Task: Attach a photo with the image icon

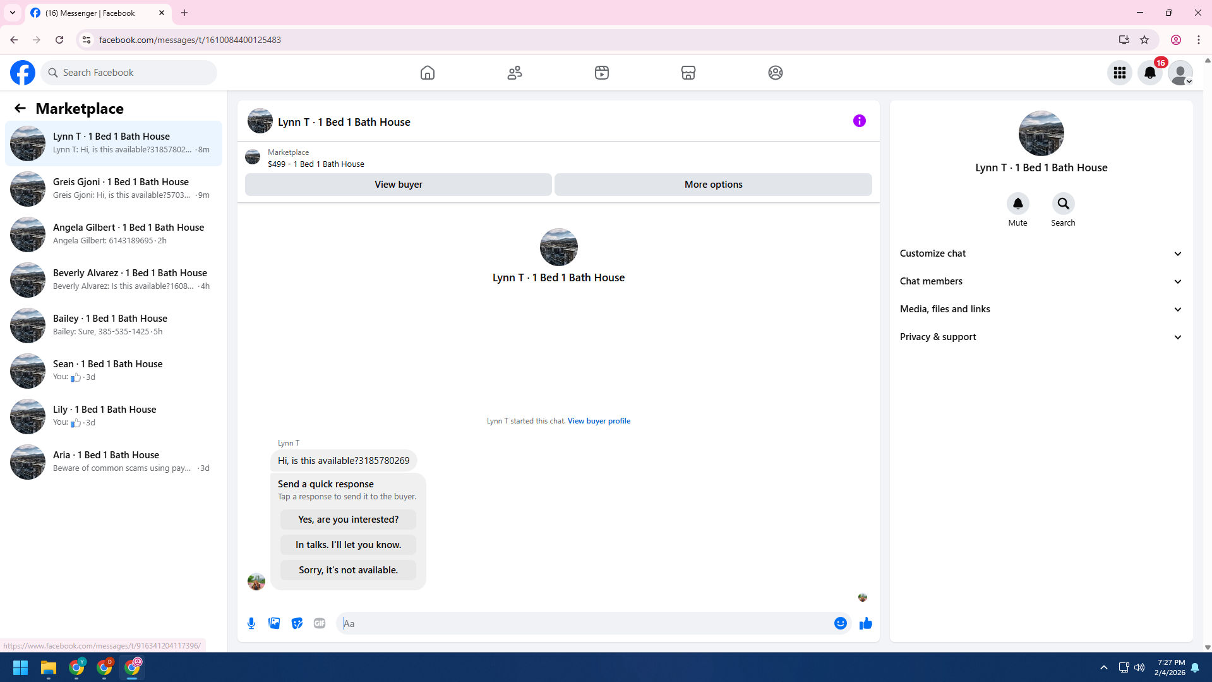Action: point(274,623)
